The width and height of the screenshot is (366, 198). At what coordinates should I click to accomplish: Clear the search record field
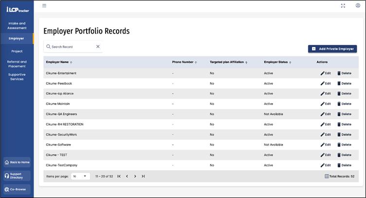(98, 47)
